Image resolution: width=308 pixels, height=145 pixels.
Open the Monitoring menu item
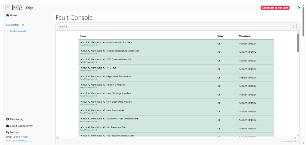pyautogui.click(x=17, y=119)
